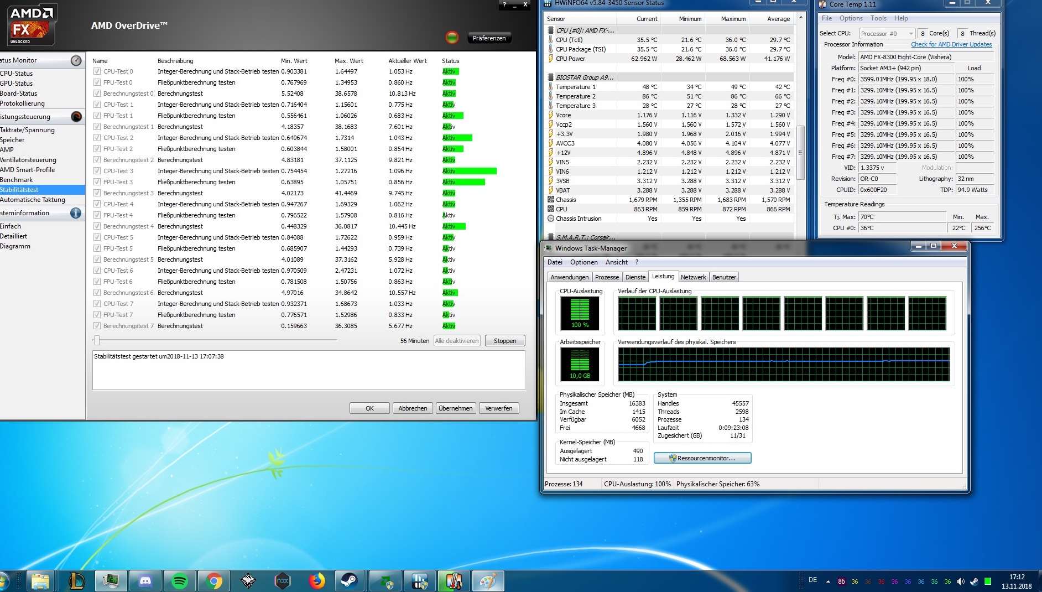This screenshot has height=592, width=1042.
Task: Click the test duration slider handle
Action: click(x=97, y=340)
